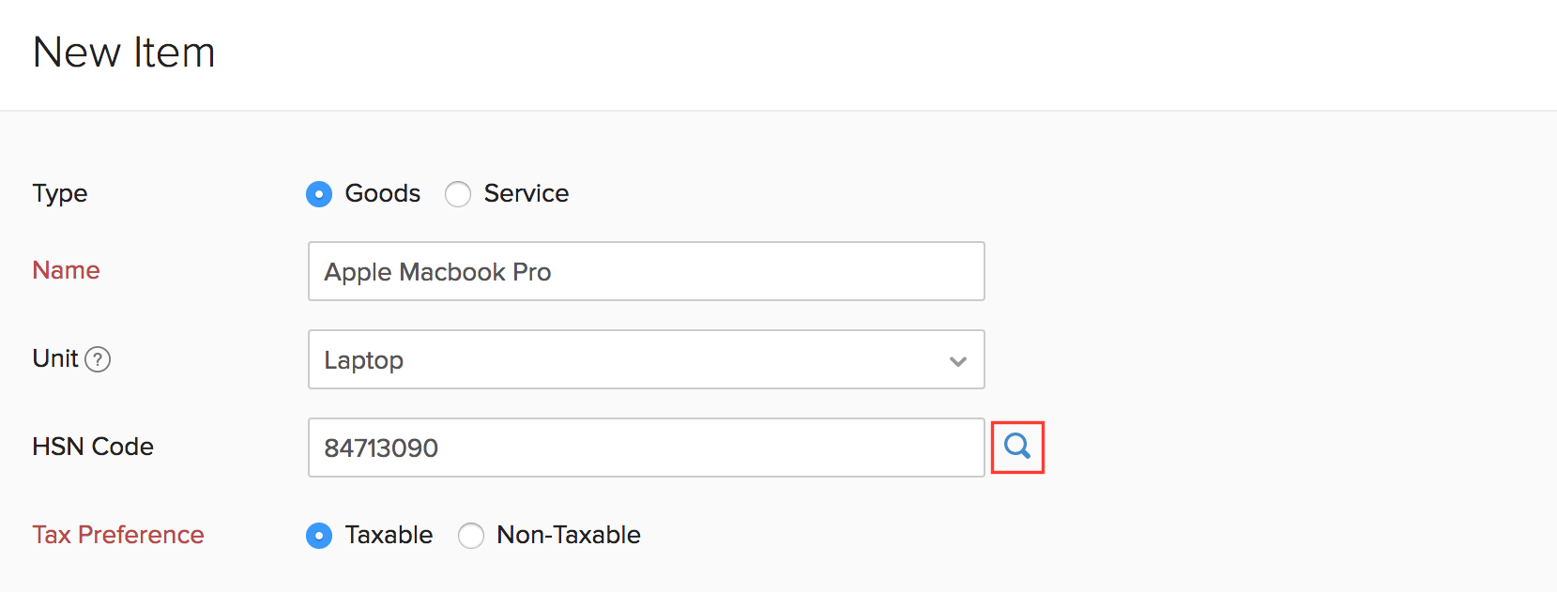Click the Apple Macbook Pro name field

pos(646,271)
